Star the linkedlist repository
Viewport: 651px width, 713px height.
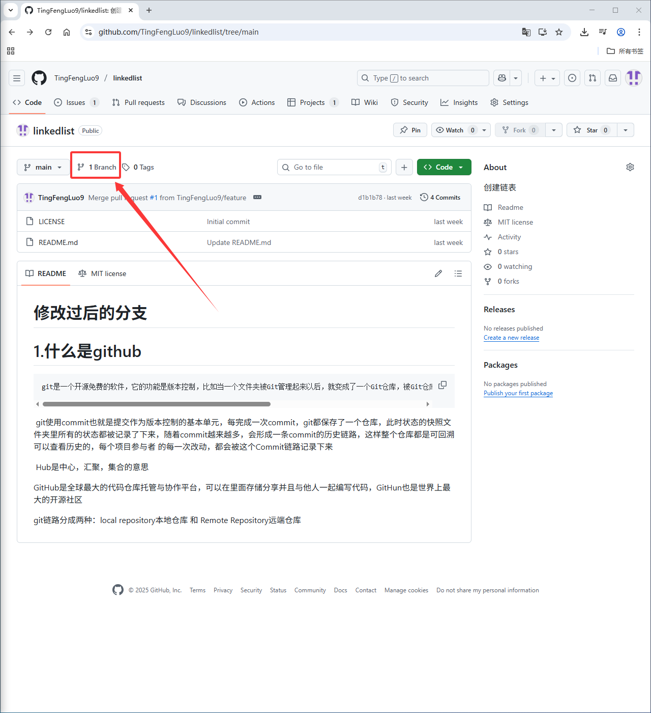[591, 130]
